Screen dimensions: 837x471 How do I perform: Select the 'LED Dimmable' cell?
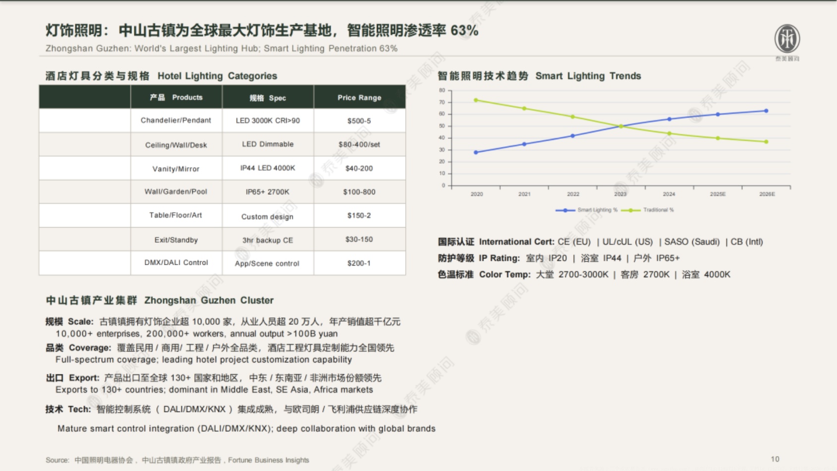[x=268, y=144]
